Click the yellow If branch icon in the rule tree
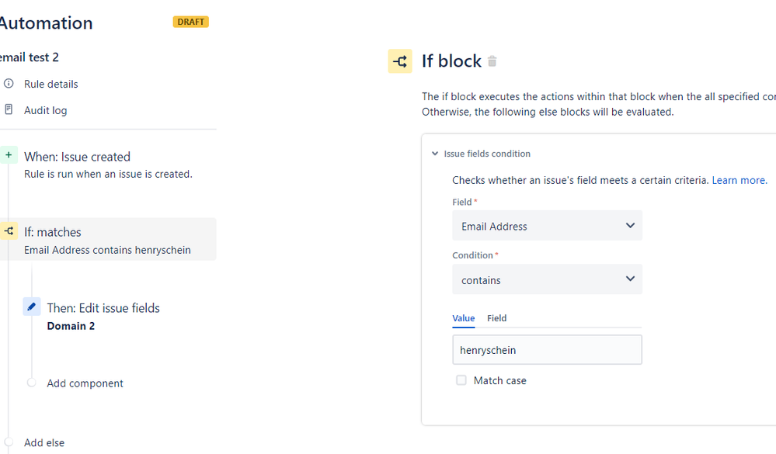Viewport: 776px width, 454px height. (x=9, y=231)
